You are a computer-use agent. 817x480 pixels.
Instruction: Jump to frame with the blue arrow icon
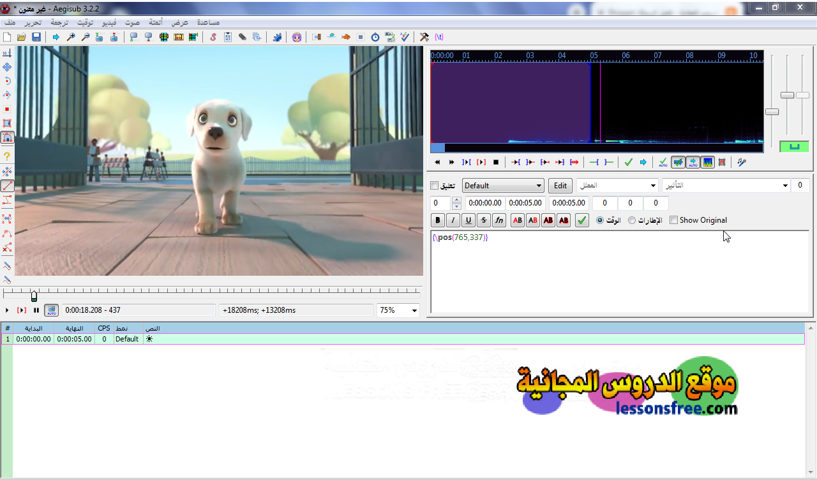[x=56, y=37]
